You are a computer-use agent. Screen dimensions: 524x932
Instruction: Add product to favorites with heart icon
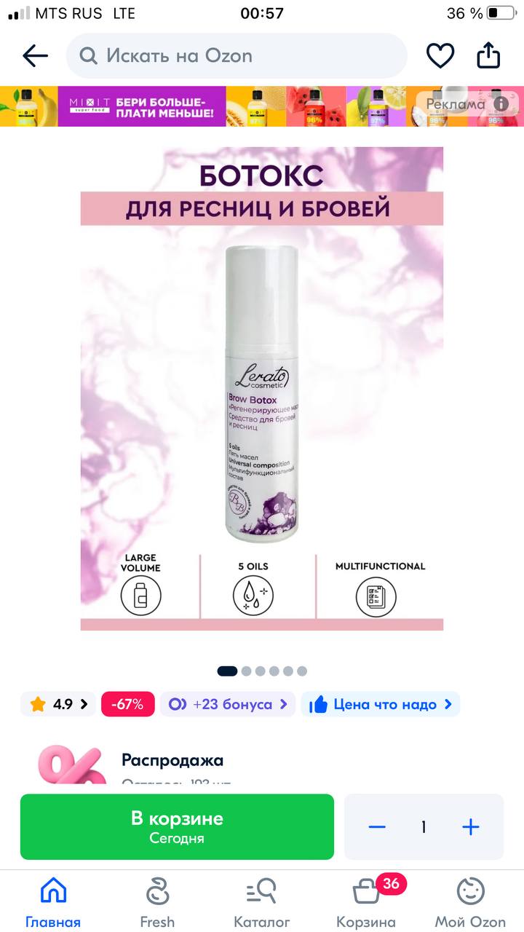click(440, 55)
